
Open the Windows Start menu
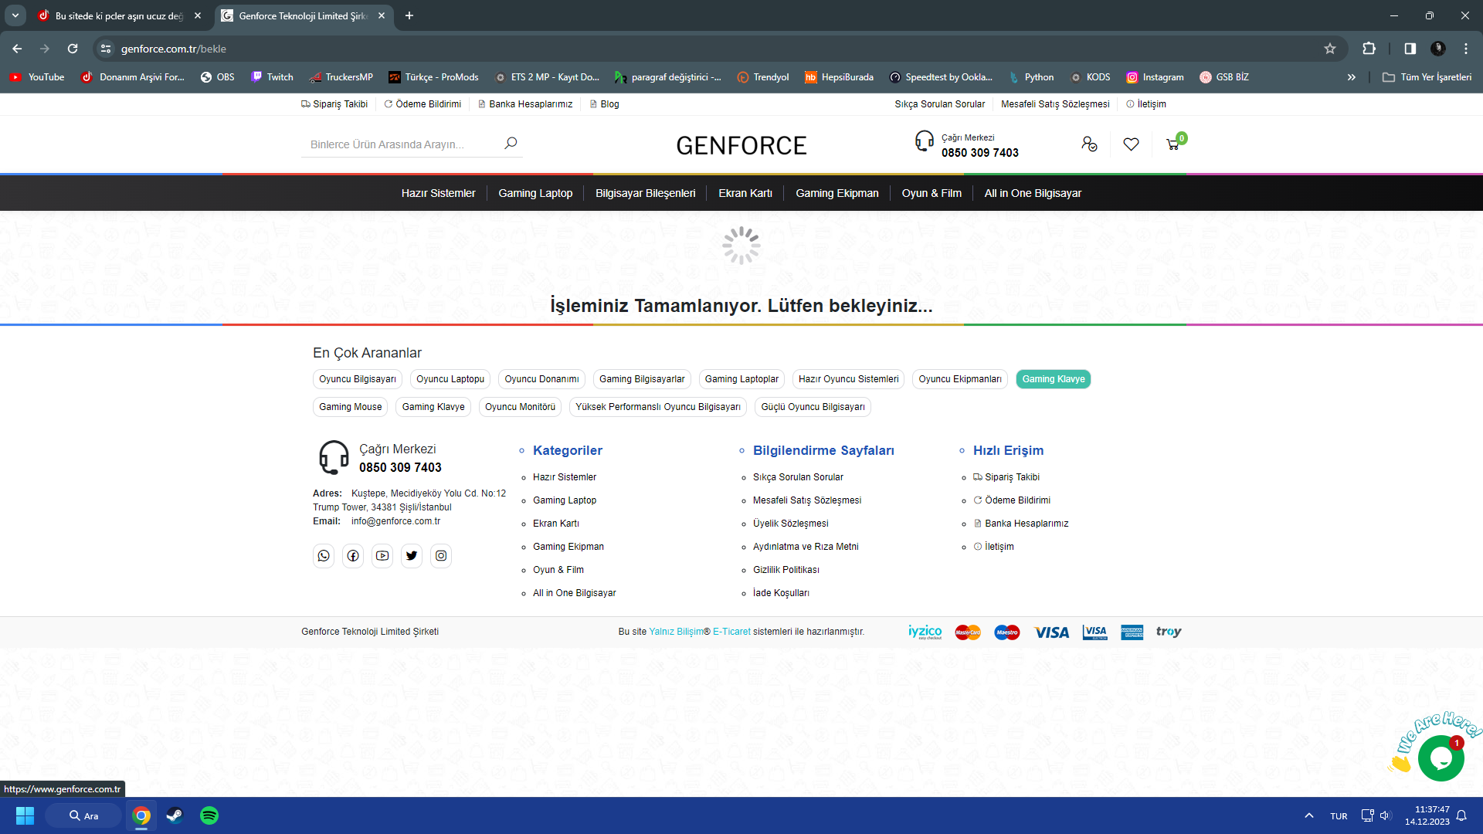[25, 815]
